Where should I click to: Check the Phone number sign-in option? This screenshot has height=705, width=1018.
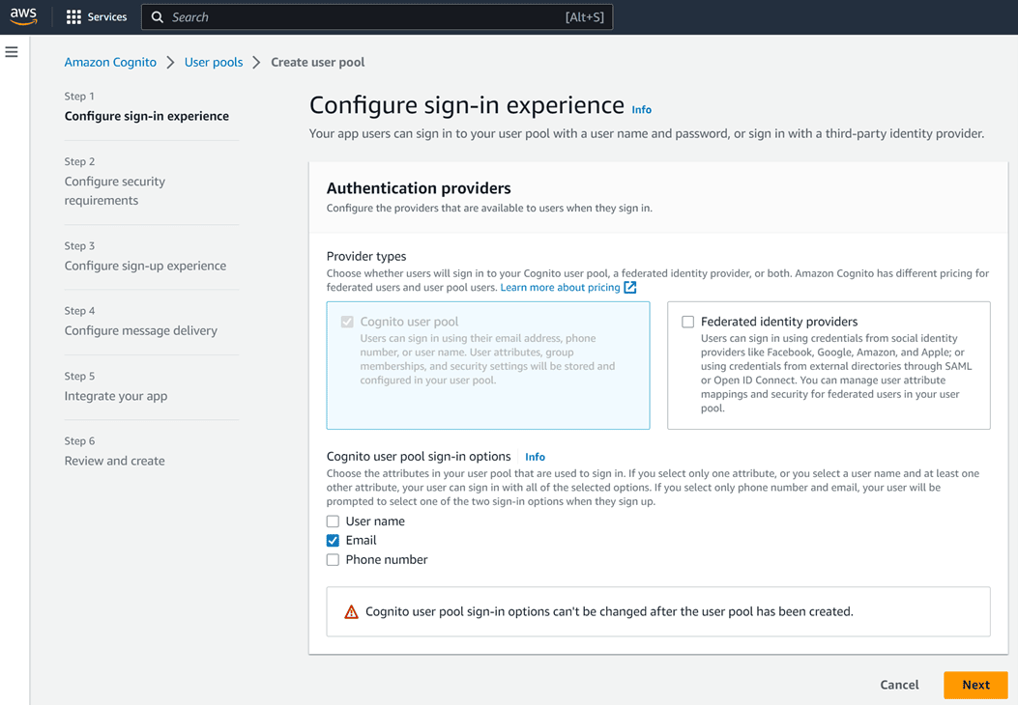333,559
